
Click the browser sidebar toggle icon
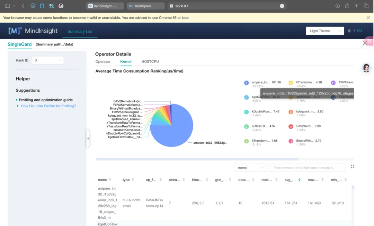point(8,6)
